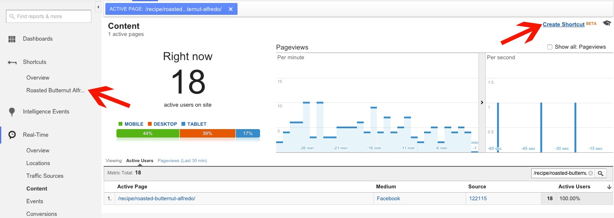Click the Intelligence Events lightbulb icon

[12, 112]
